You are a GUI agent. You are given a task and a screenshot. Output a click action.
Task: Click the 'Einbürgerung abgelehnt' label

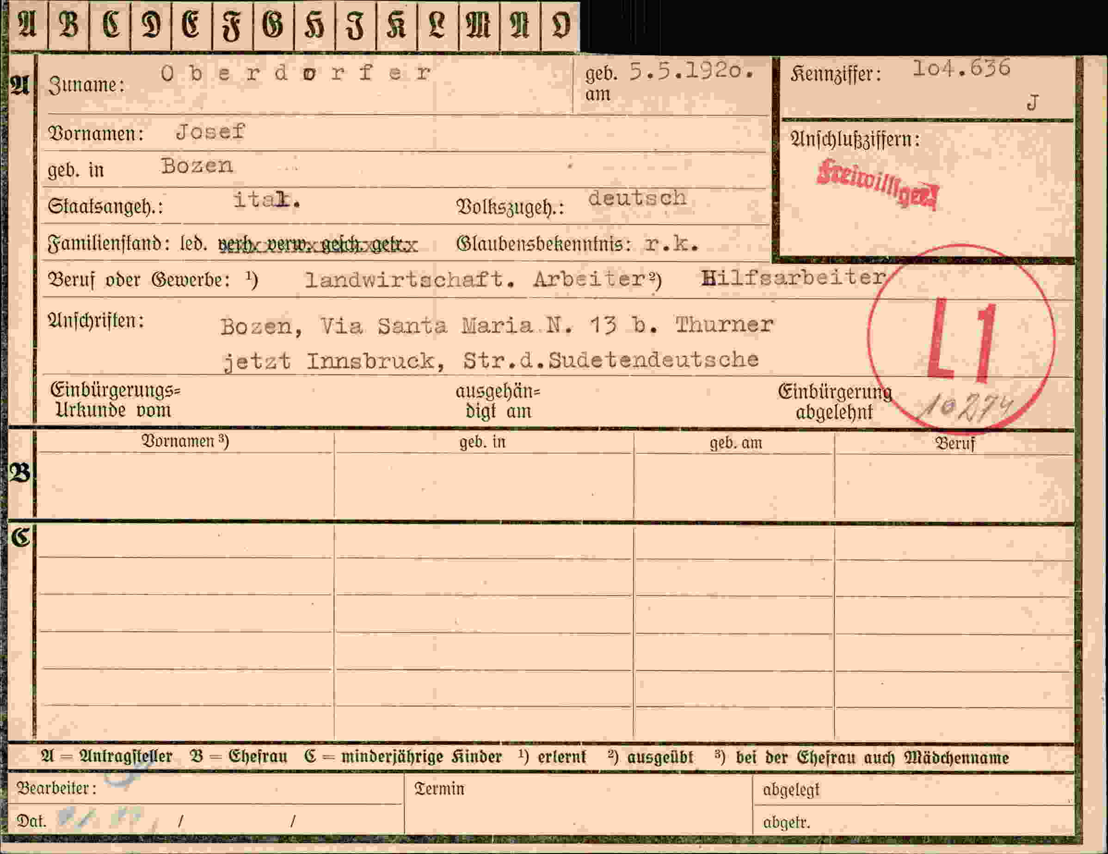pos(835,402)
